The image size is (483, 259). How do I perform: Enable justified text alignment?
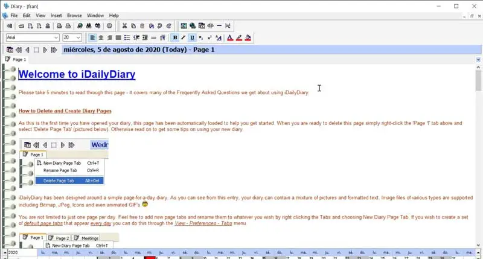(x=118, y=37)
